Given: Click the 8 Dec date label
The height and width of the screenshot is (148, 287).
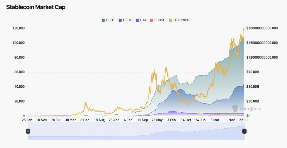Looking at the screenshot, I should [85, 120].
